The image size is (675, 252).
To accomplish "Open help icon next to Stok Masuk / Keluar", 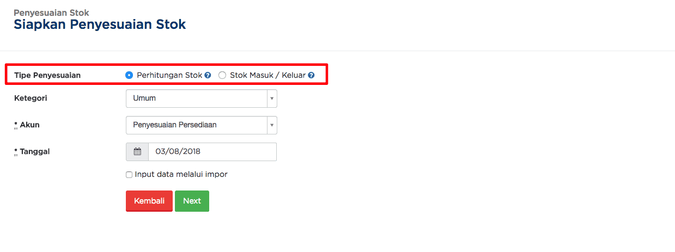I will 311,76.
